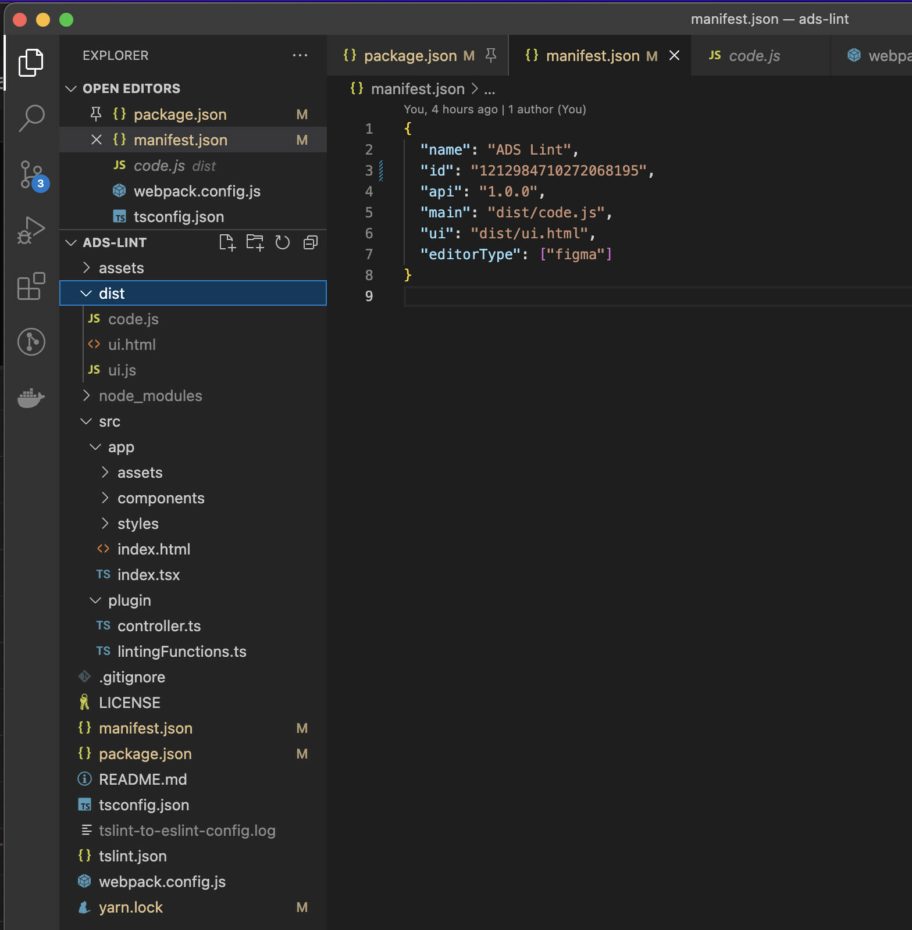Screen dimensions: 912x930
Task: Click the git blame author CodeLens text
Action: click(495, 109)
